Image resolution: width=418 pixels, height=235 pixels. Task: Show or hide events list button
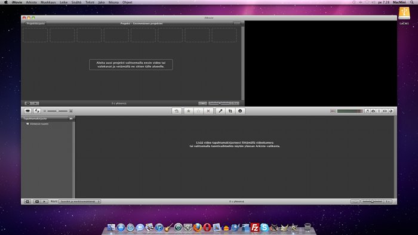[x=27, y=202]
